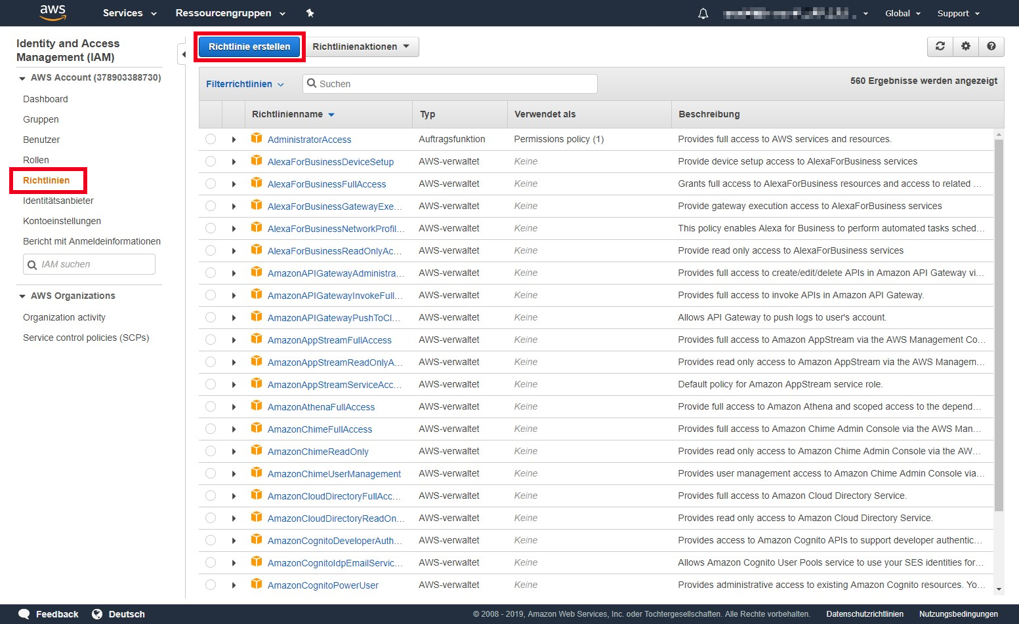Select the AlexaForBusinessFullAccess radio button
Image resolution: width=1019 pixels, height=624 pixels.
[211, 184]
